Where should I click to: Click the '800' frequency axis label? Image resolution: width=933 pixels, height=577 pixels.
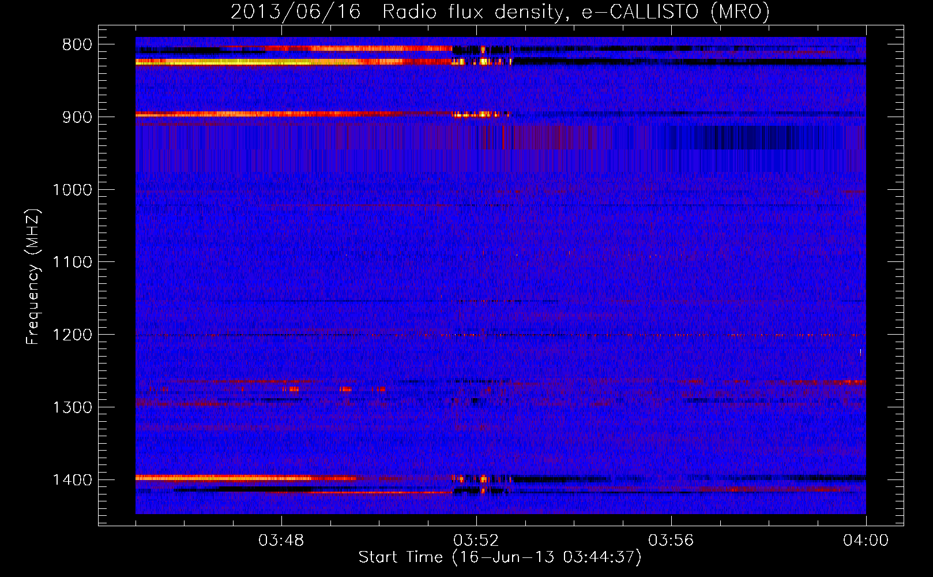click(77, 45)
